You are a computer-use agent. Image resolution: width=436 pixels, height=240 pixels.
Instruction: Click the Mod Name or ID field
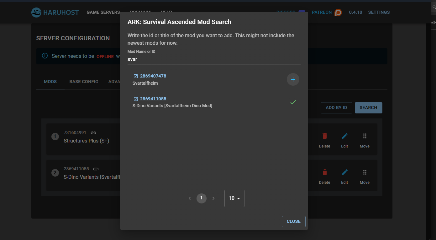[214, 59]
